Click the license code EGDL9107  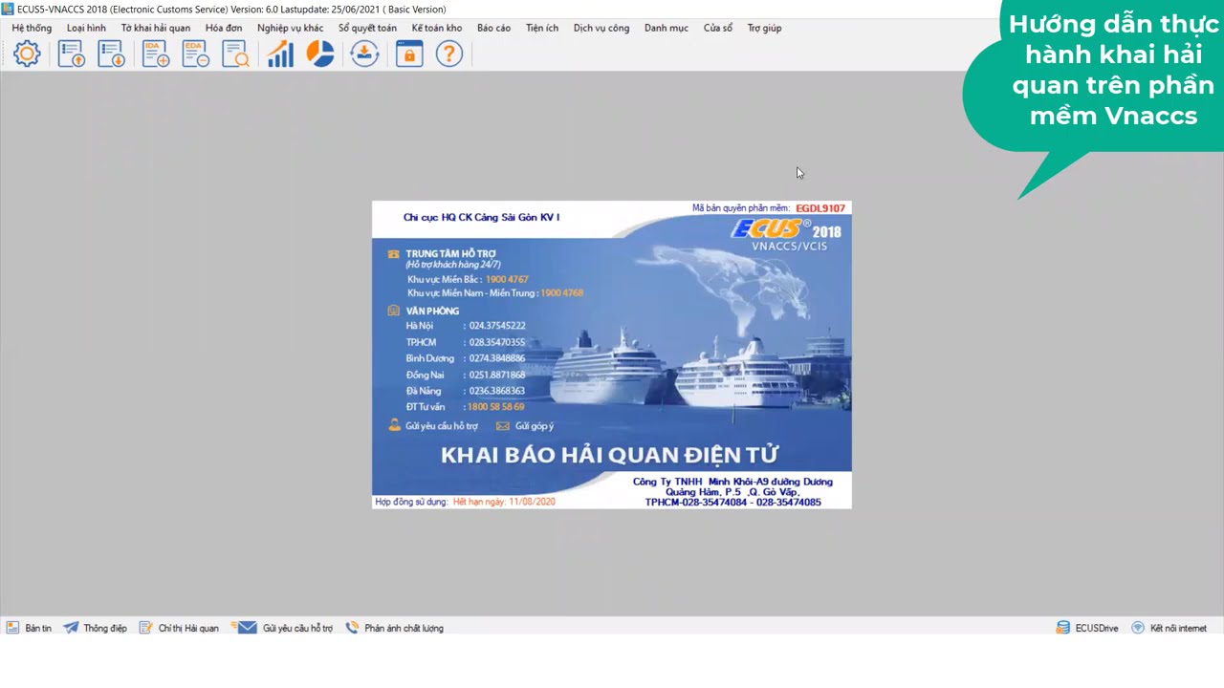click(820, 208)
